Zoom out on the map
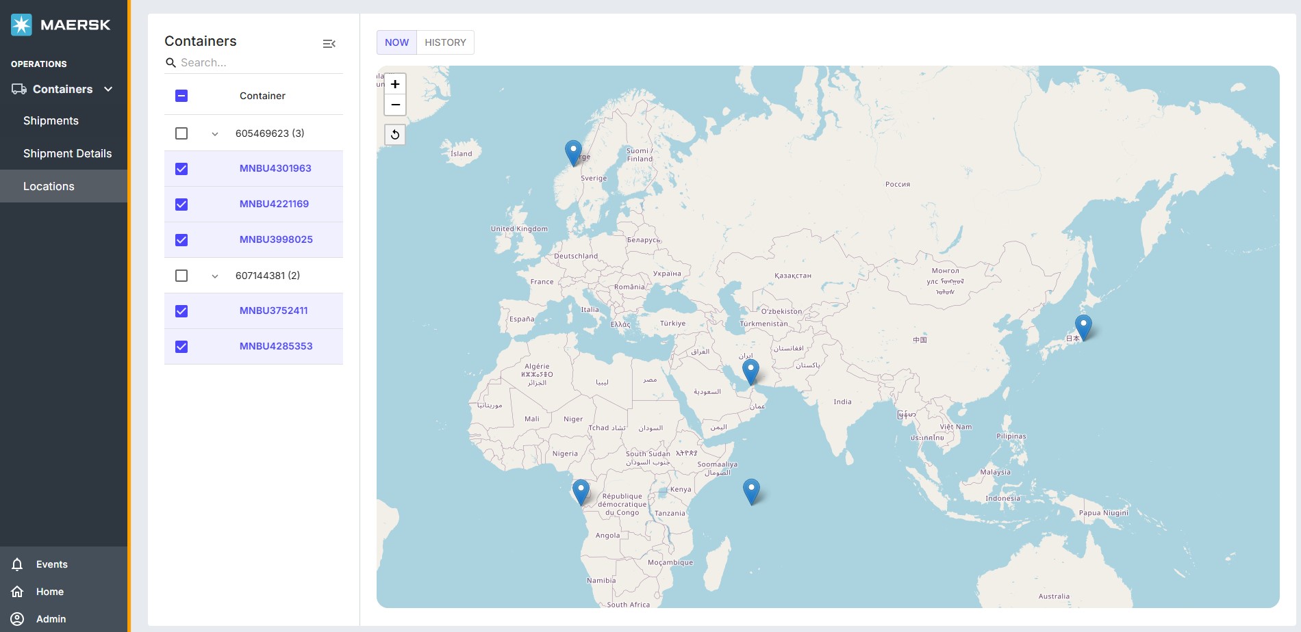 click(395, 105)
